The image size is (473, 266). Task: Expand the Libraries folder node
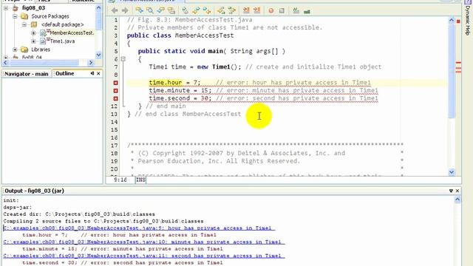point(15,50)
